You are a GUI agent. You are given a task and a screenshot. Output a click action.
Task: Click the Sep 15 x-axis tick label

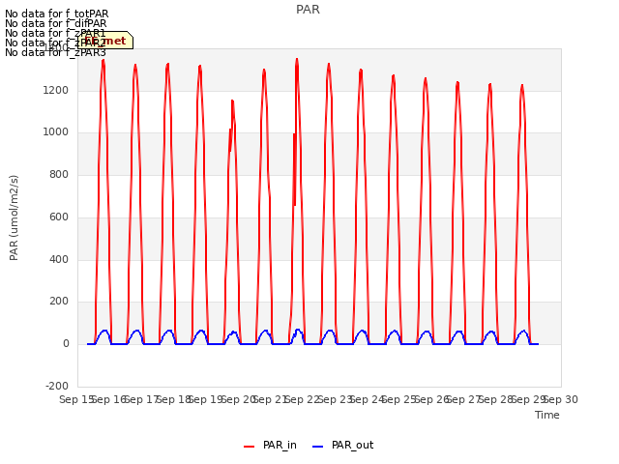pyautogui.click(x=76, y=399)
